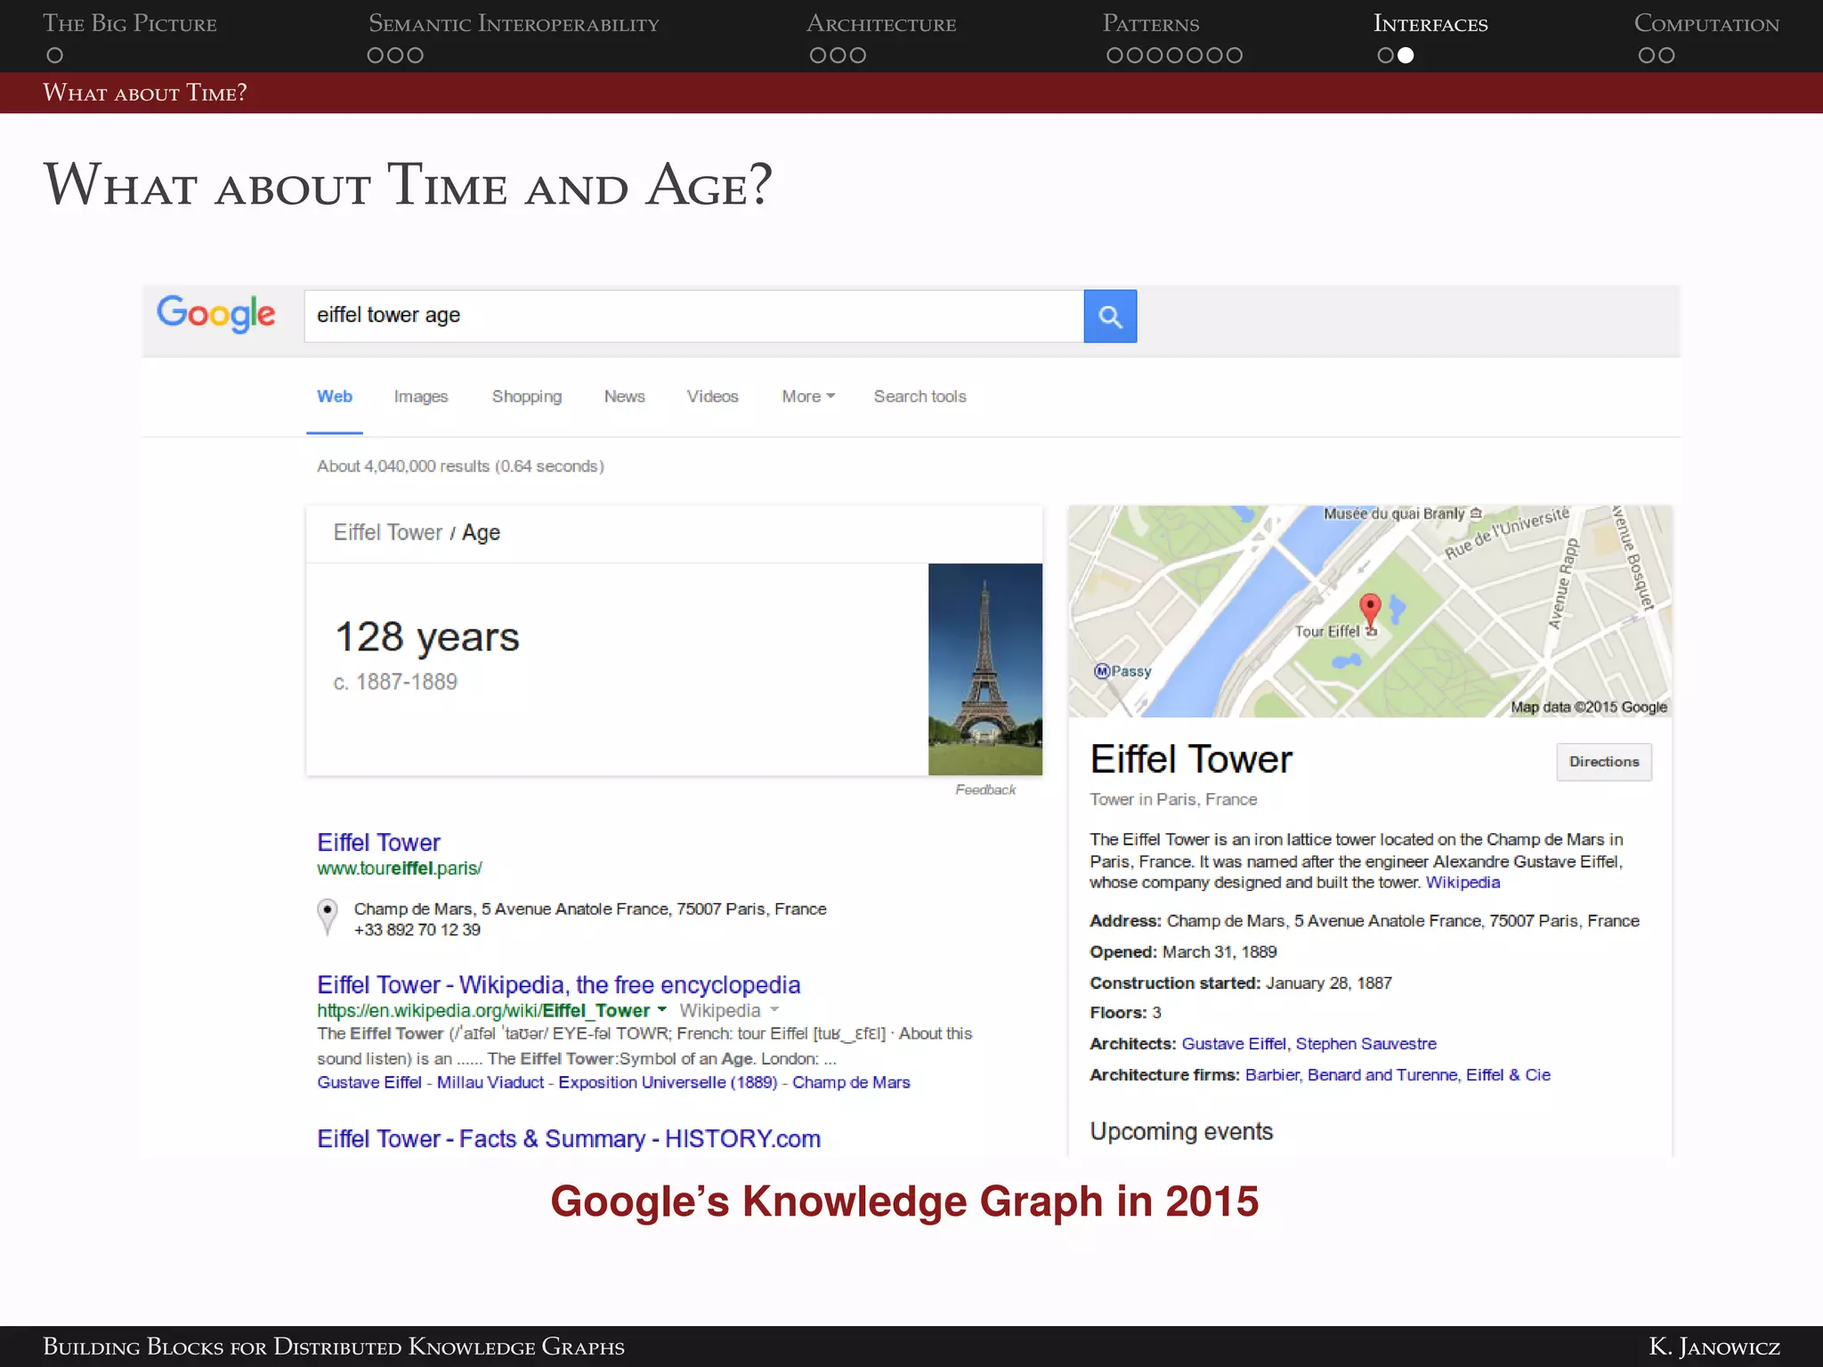Click the last slide dot under Patterns
The width and height of the screenshot is (1823, 1367).
pyautogui.click(x=1234, y=55)
